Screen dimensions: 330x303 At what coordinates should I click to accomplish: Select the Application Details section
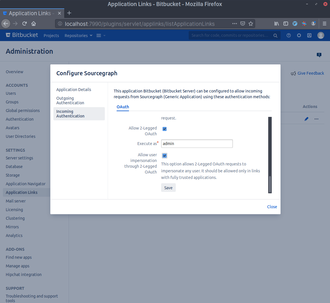74,89
